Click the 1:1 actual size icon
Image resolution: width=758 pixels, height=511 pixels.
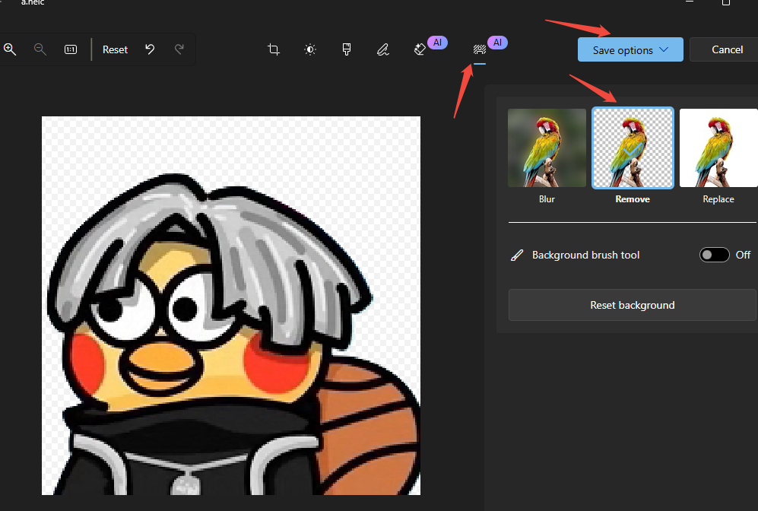(71, 49)
